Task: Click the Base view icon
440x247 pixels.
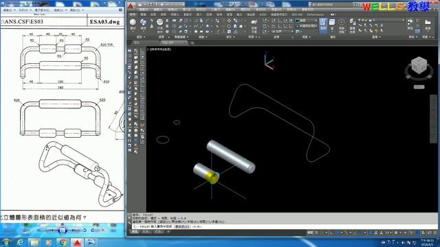Action: tap(428, 23)
